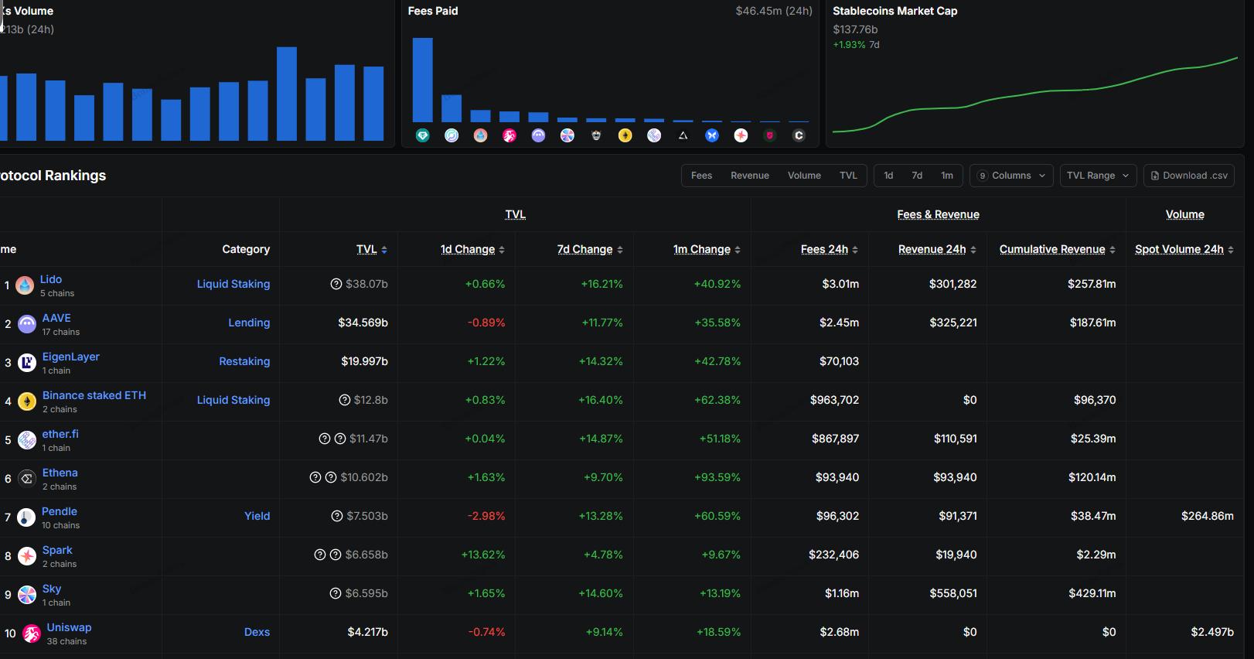Download the rankings as .csv
Image resolution: width=1254 pixels, height=659 pixels.
pyautogui.click(x=1189, y=176)
